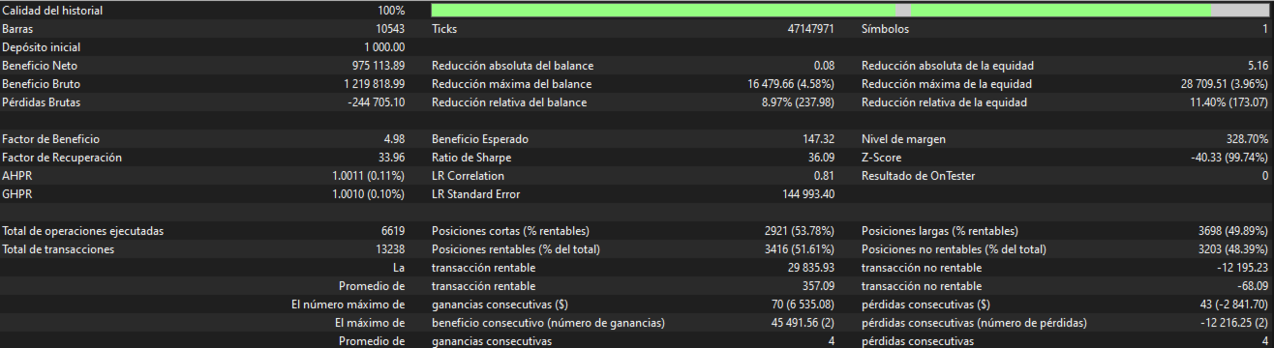Viewport: 1274px width, 348px height.
Task: Select the Resultado de OnTester value 0
Action: [x=1265, y=176]
